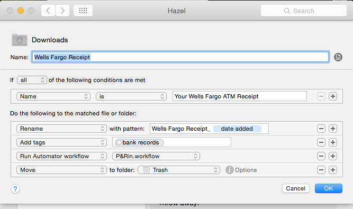Image resolution: width=353 pixels, height=209 pixels.
Task: Open the show-all preferences grid
Action: point(83,11)
